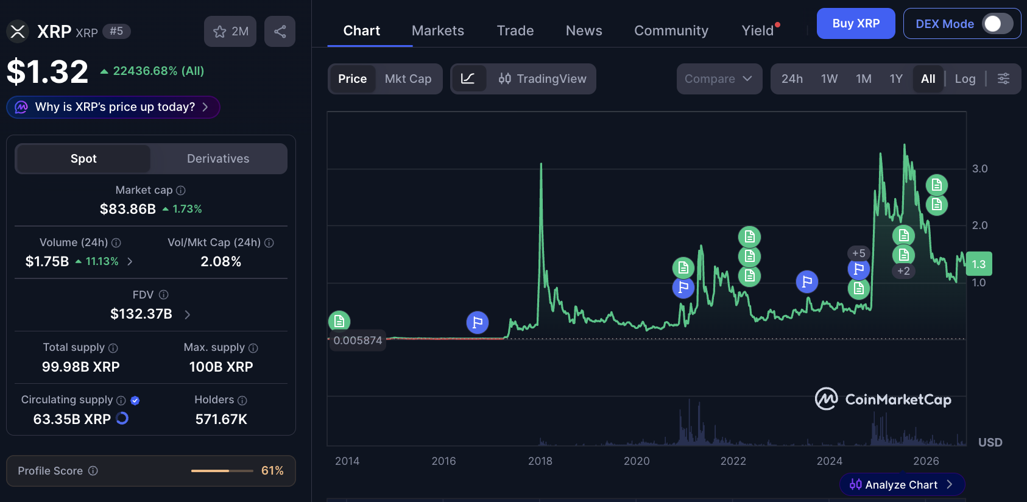Switch chart to TradingView

(x=542, y=79)
